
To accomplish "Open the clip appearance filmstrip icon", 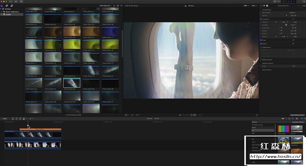I will (x=118, y=6).
